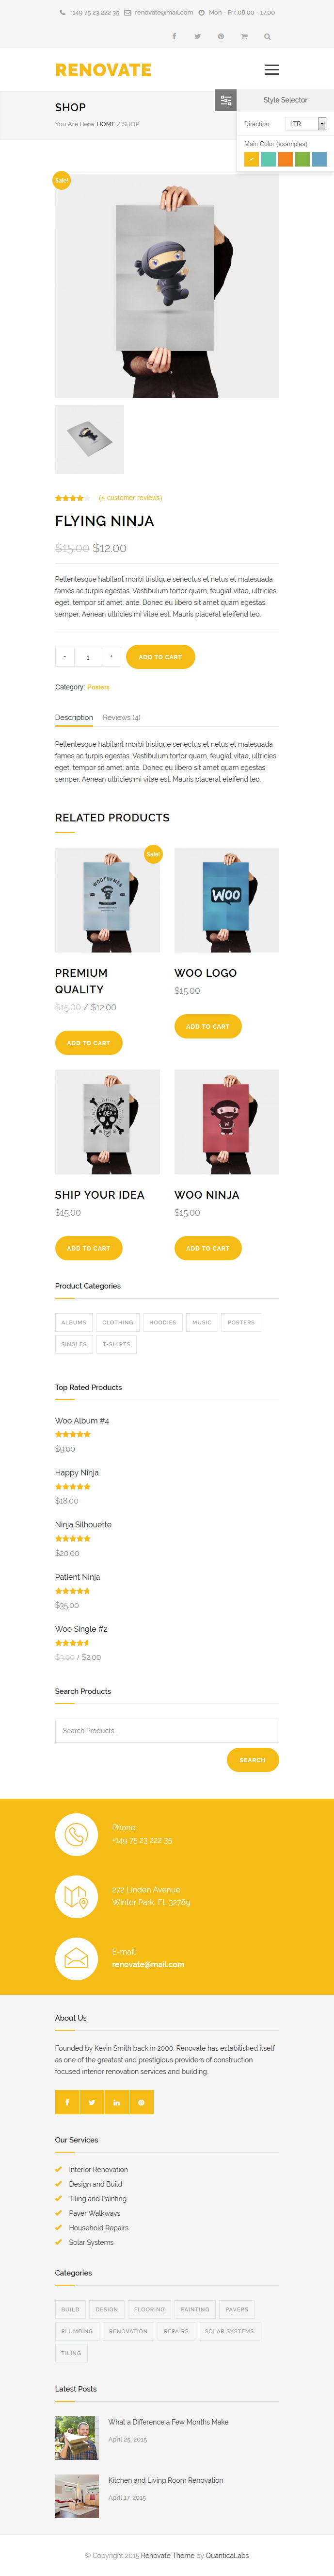Open the Facebook icon in the top bar
The image size is (334, 2576).
point(175,36)
